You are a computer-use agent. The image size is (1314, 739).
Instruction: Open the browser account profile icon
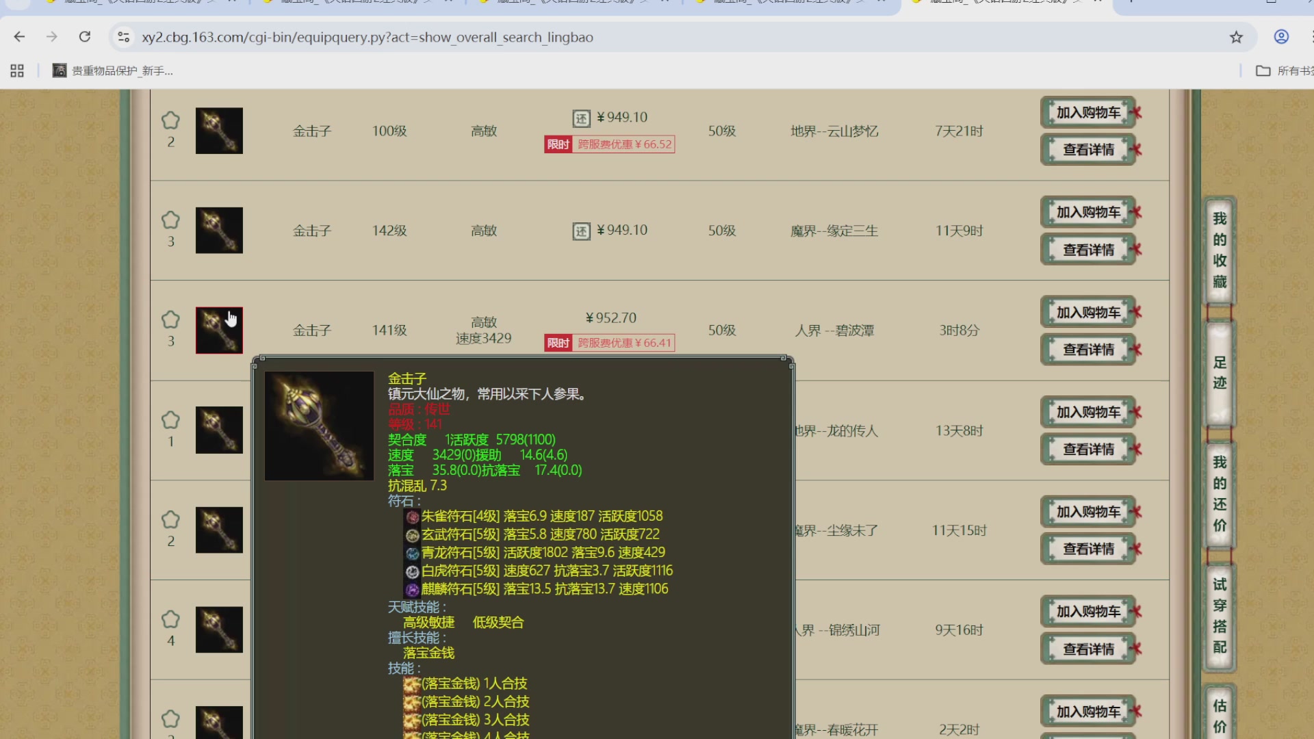[x=1280, y=37]
